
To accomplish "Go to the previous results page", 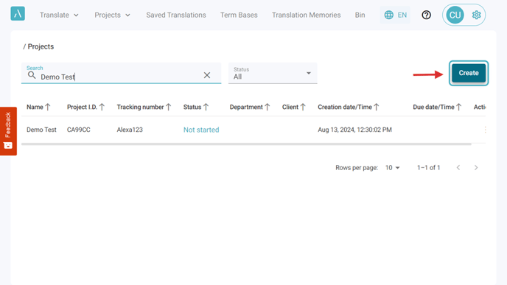I will click(x=458, y=167).
